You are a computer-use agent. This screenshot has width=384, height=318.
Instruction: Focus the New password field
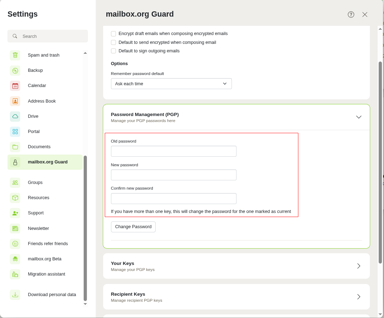(174, 175)
